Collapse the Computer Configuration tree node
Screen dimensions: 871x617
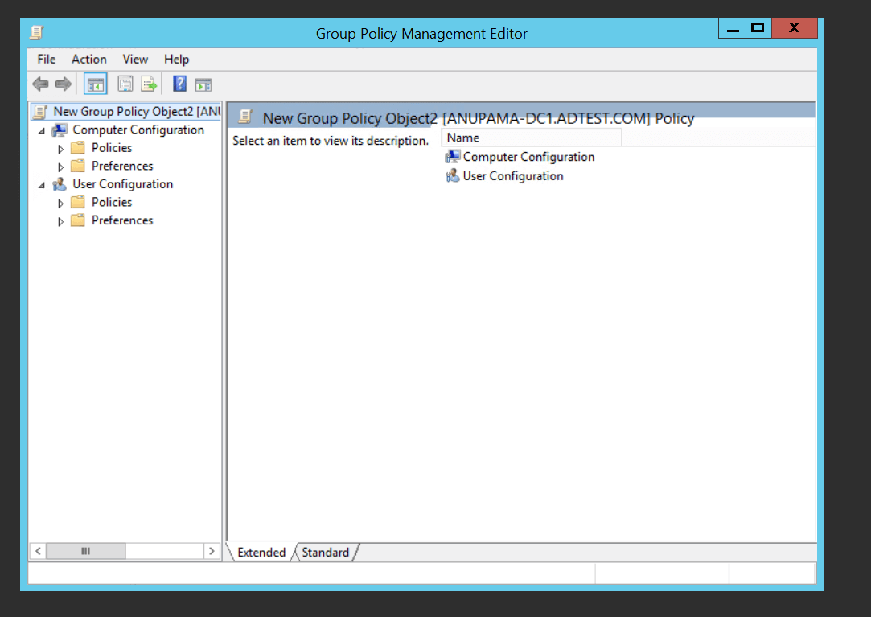(42, 130)
